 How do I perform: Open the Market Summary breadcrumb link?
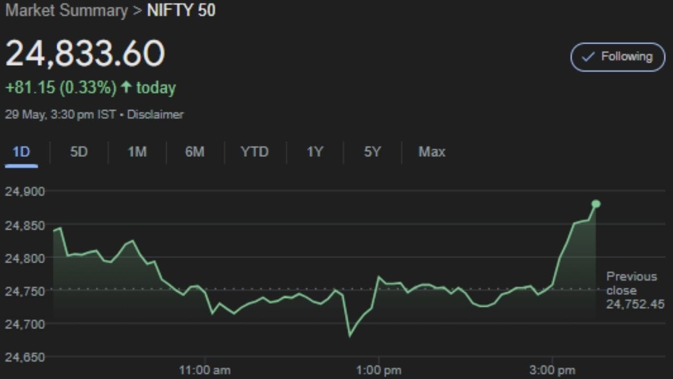[x=66, y=11]
